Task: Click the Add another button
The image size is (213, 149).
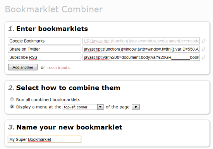Action: click(x=23, y=67)
